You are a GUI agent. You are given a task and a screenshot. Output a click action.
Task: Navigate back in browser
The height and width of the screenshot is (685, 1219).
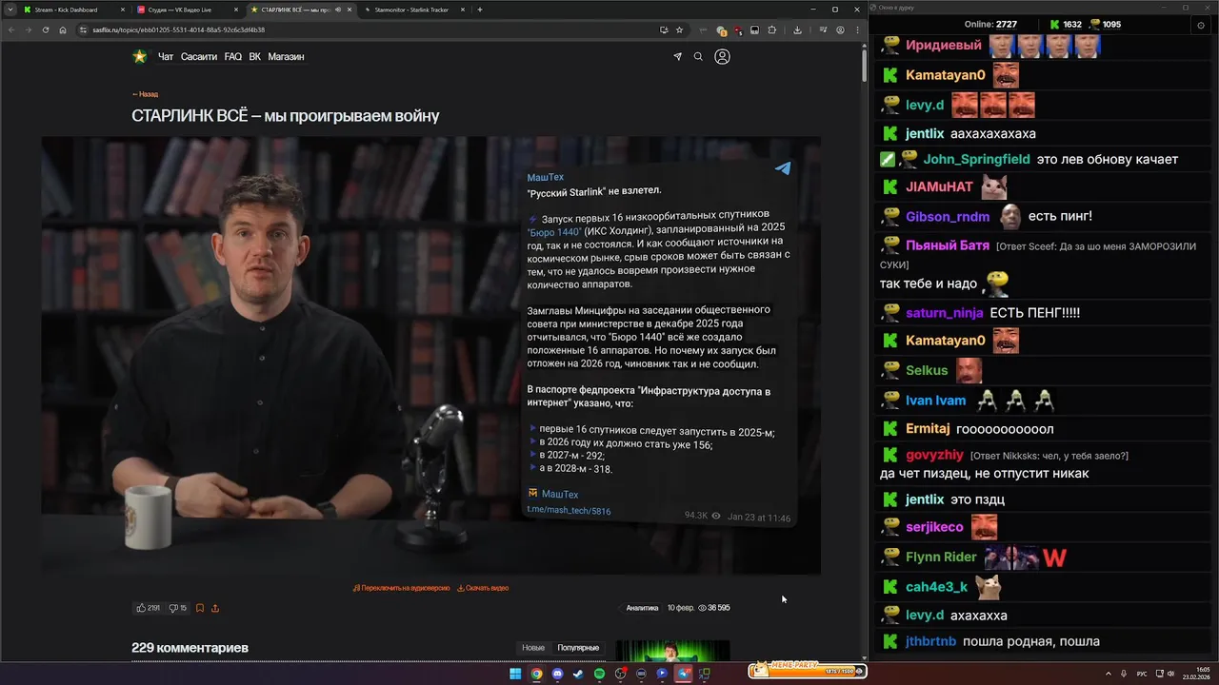[10, 29]
